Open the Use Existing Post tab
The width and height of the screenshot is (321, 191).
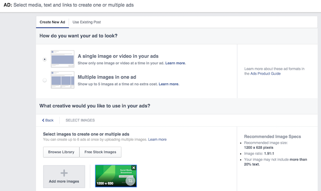pos(87,22)
